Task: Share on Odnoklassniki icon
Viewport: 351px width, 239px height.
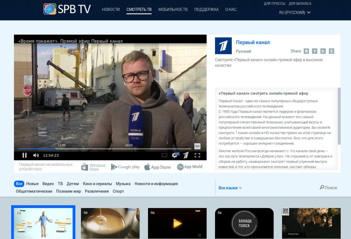Action: (x=331, y=51)
